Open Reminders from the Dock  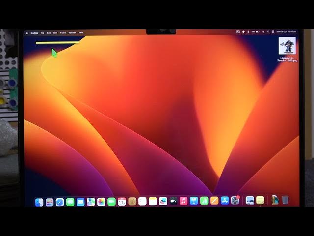pyautogui.click(x=142, y=201)
